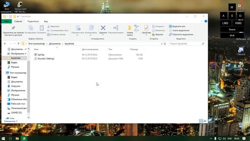Image resolution: width=250 pixels, height=141 pixels.
Task: Click the Paste ribbon icon
Action: (42, 29)
